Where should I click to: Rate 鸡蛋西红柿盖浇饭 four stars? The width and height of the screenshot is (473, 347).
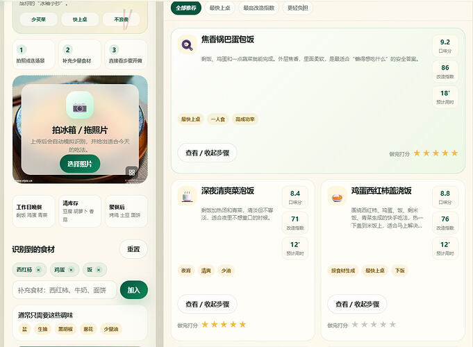(x=383, y=324)
